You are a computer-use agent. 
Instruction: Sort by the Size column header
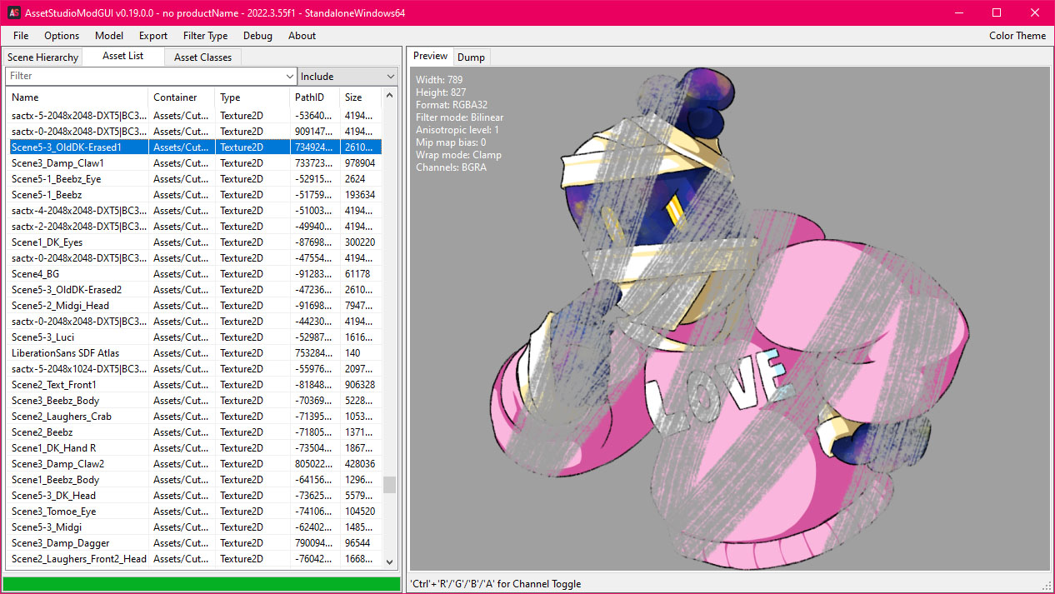coord(361,97)
